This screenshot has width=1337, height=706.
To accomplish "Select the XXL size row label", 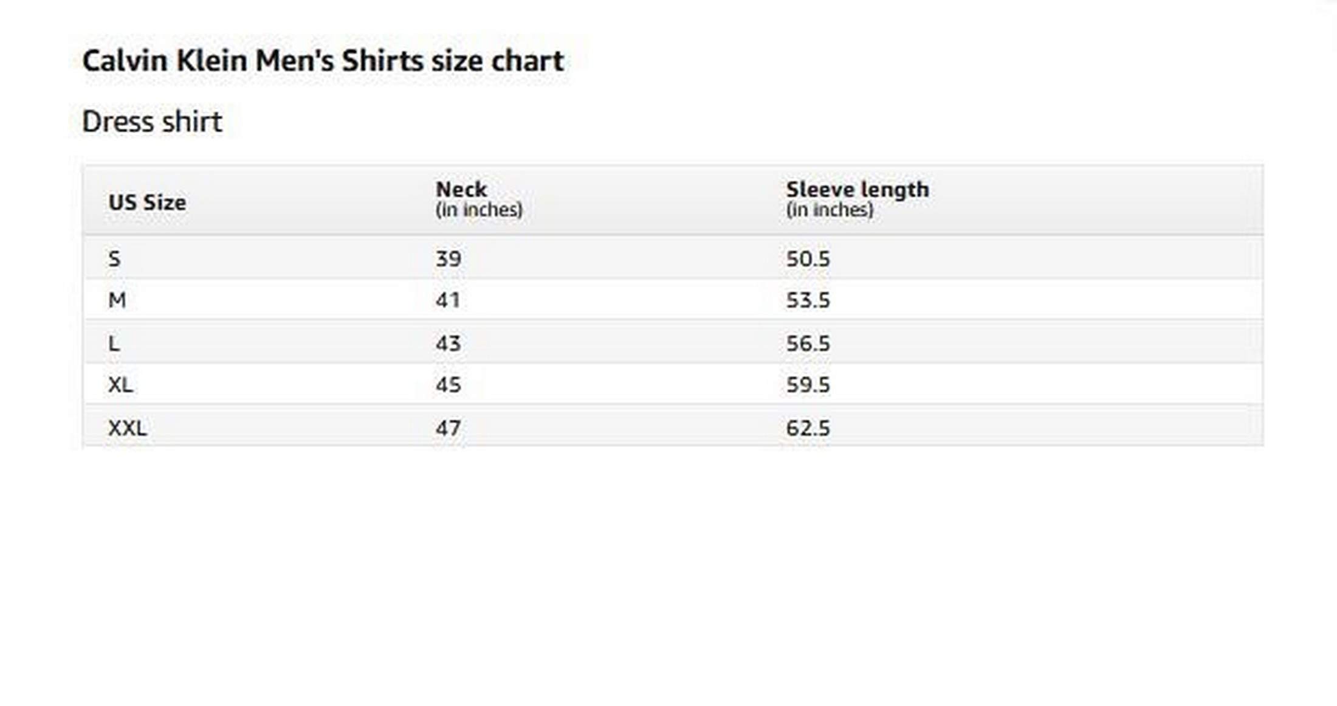I will [128, 428].
